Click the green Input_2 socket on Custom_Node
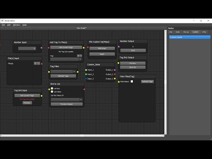The width and height of the screenshot is (212, 159). 86,74
